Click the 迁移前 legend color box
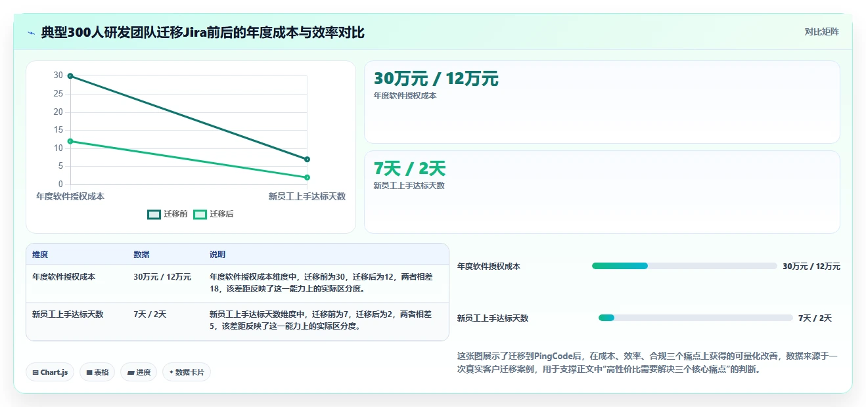This screenshot has height=407, width=866. (154, 214)
